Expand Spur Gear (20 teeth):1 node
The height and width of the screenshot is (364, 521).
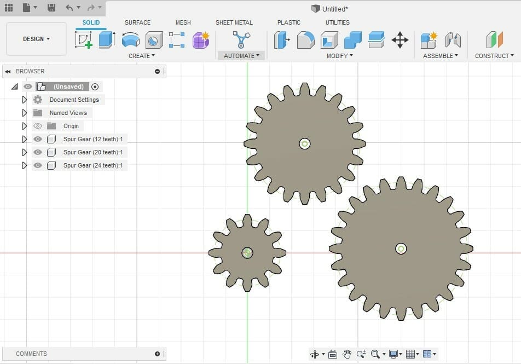click(24, 152)
